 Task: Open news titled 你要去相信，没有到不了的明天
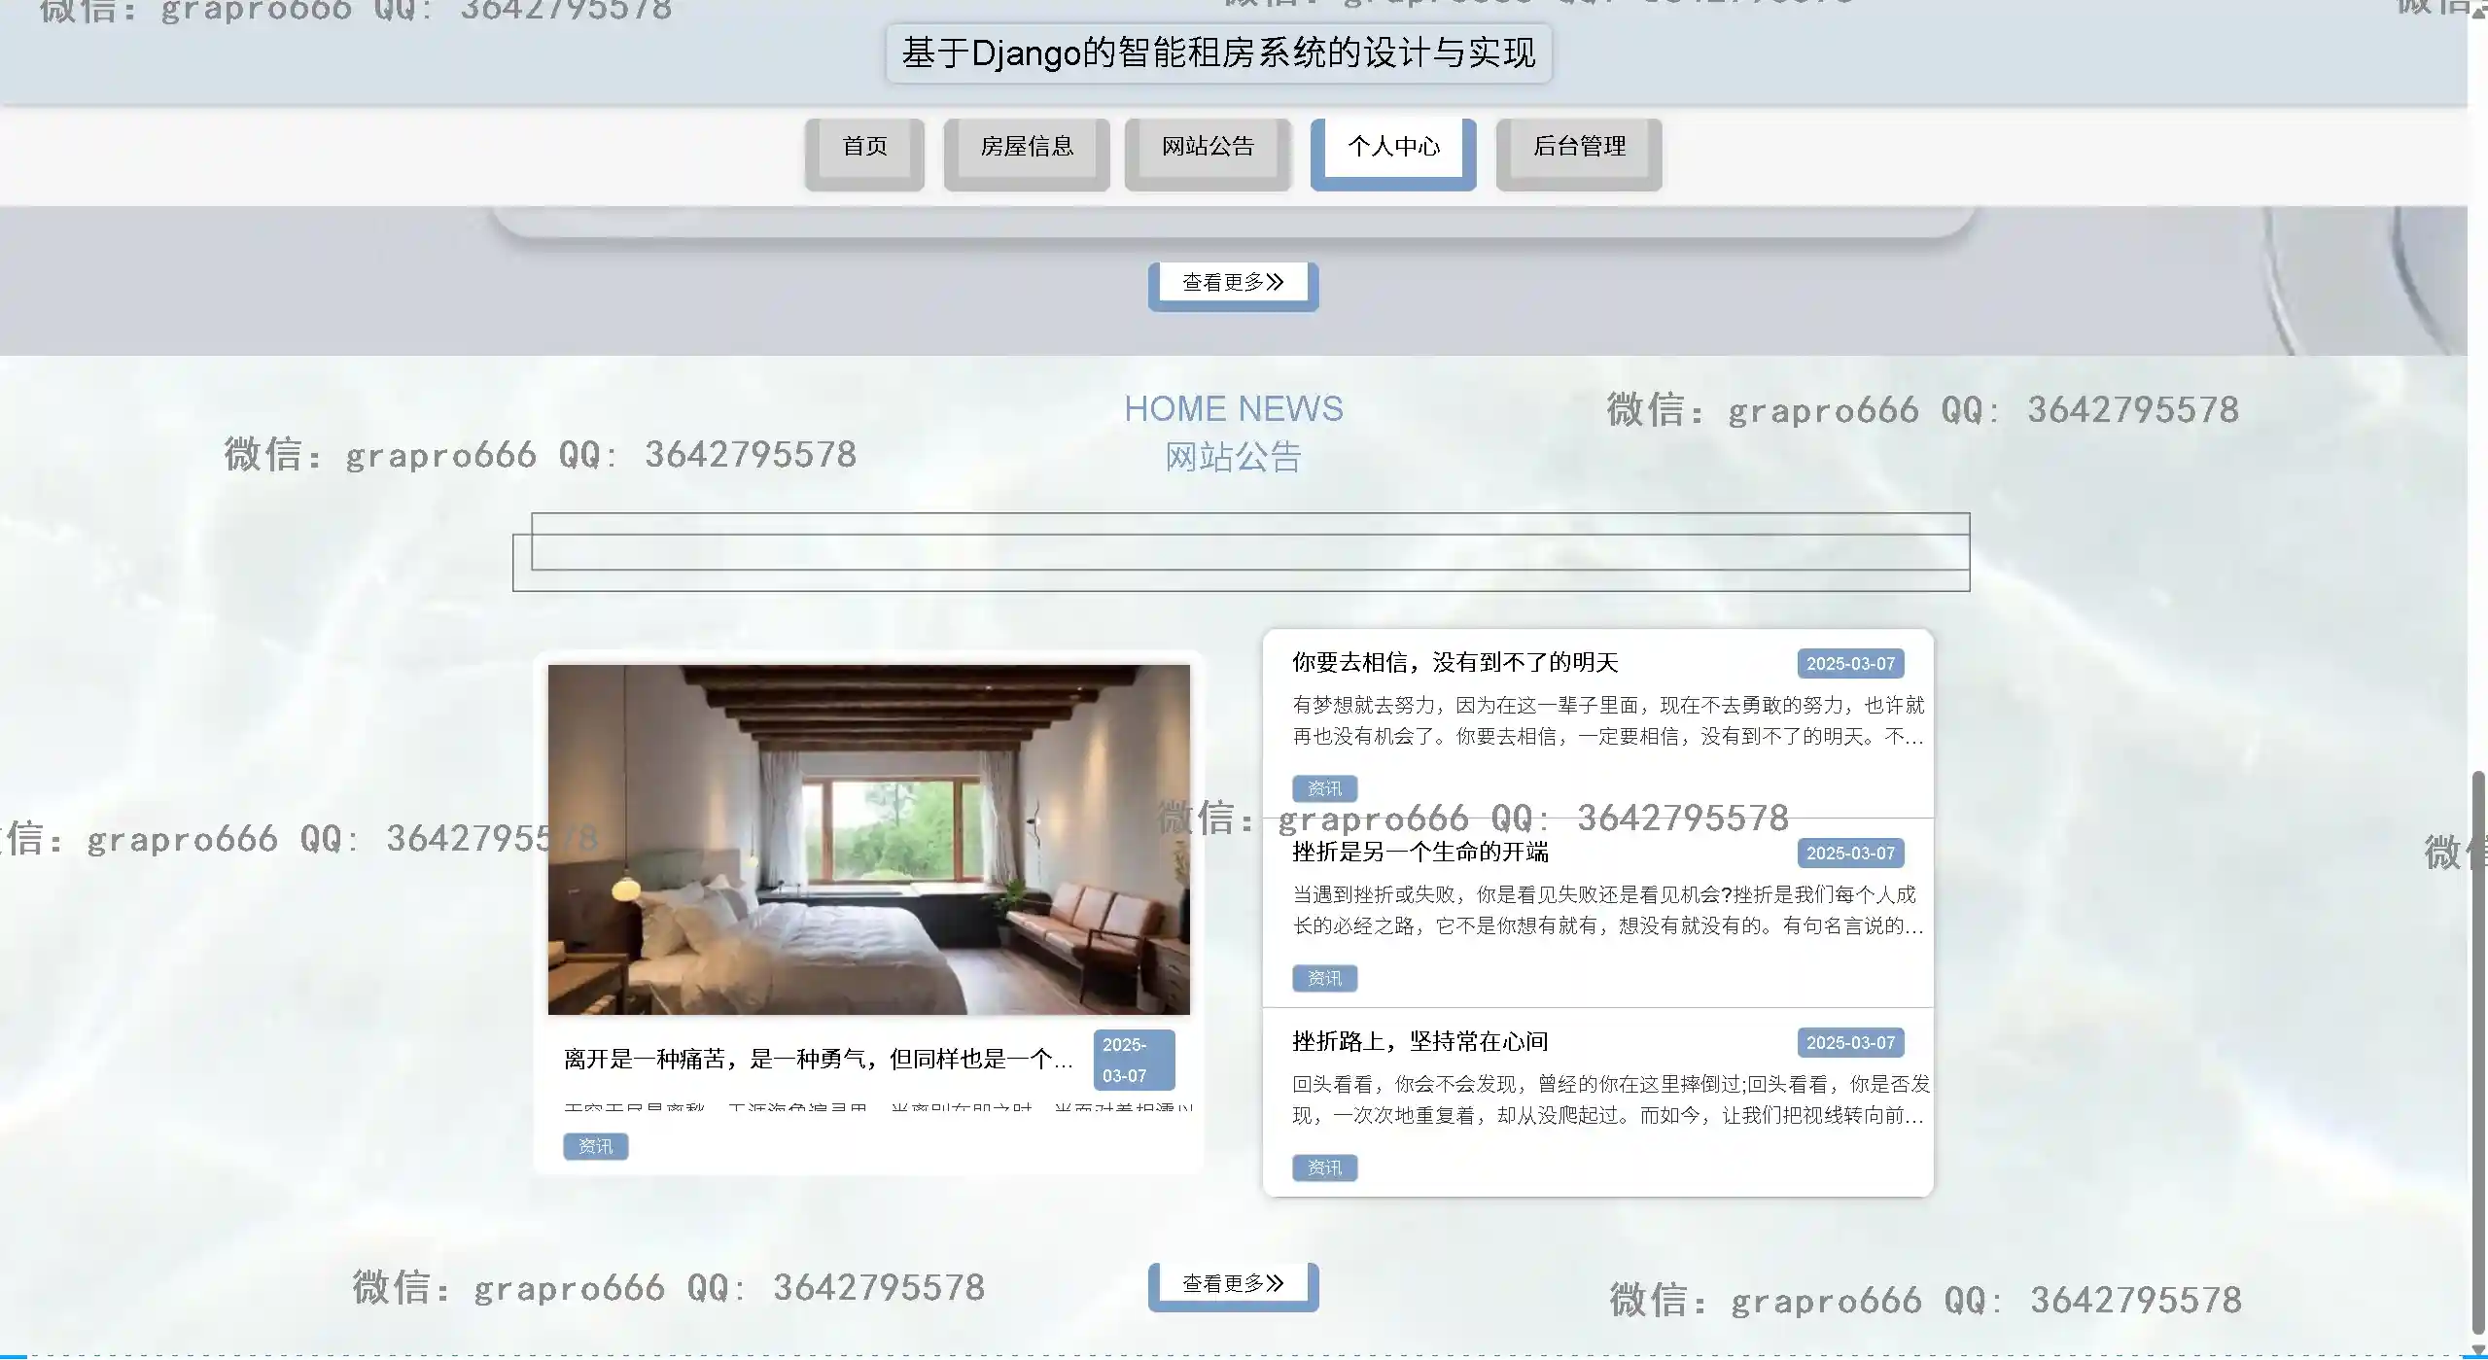(1454, 663)
